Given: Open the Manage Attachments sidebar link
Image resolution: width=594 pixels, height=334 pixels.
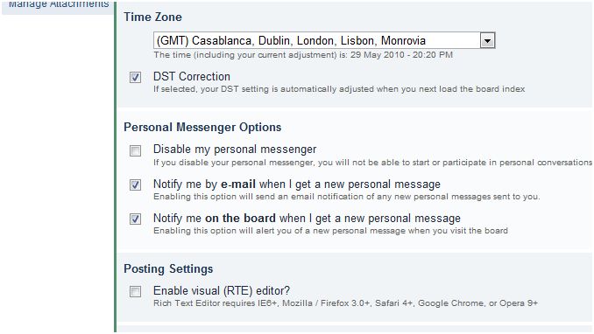Looking at the screenshot, I should tap(59, 4).
